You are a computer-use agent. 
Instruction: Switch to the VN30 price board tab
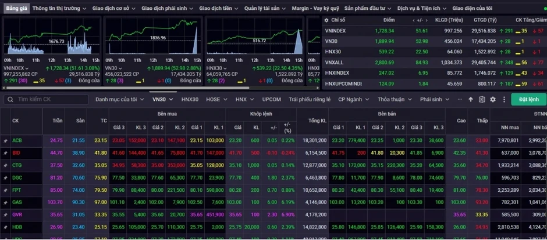click(x=162, y=99)
